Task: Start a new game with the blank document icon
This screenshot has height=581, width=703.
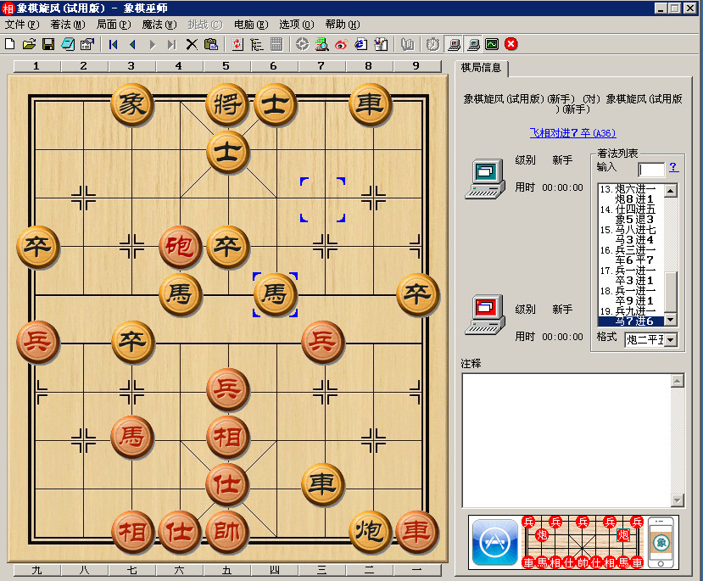Action: click(x=9, y=43)
